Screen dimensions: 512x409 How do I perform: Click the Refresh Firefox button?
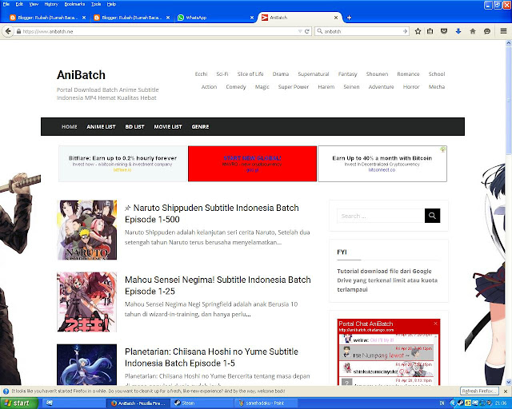pyautogui.click(x=479, y=391)
